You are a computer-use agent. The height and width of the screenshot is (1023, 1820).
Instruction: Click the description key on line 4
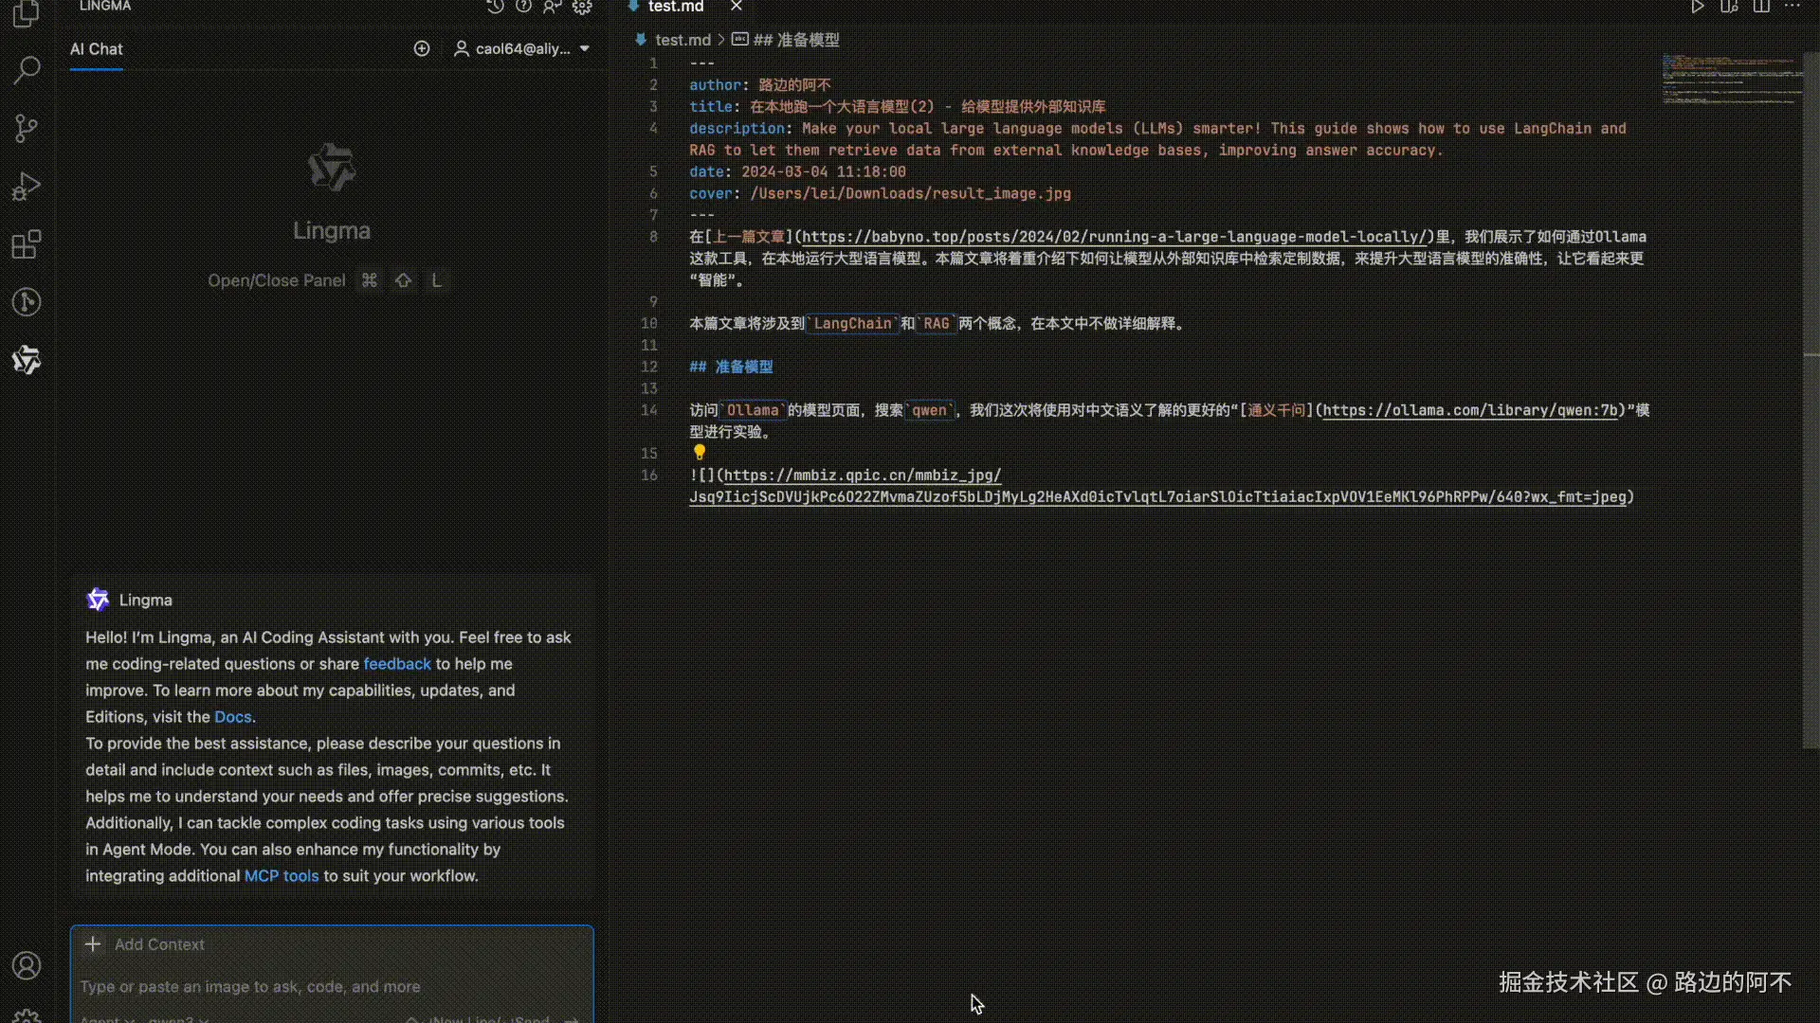tap(737, 129)
